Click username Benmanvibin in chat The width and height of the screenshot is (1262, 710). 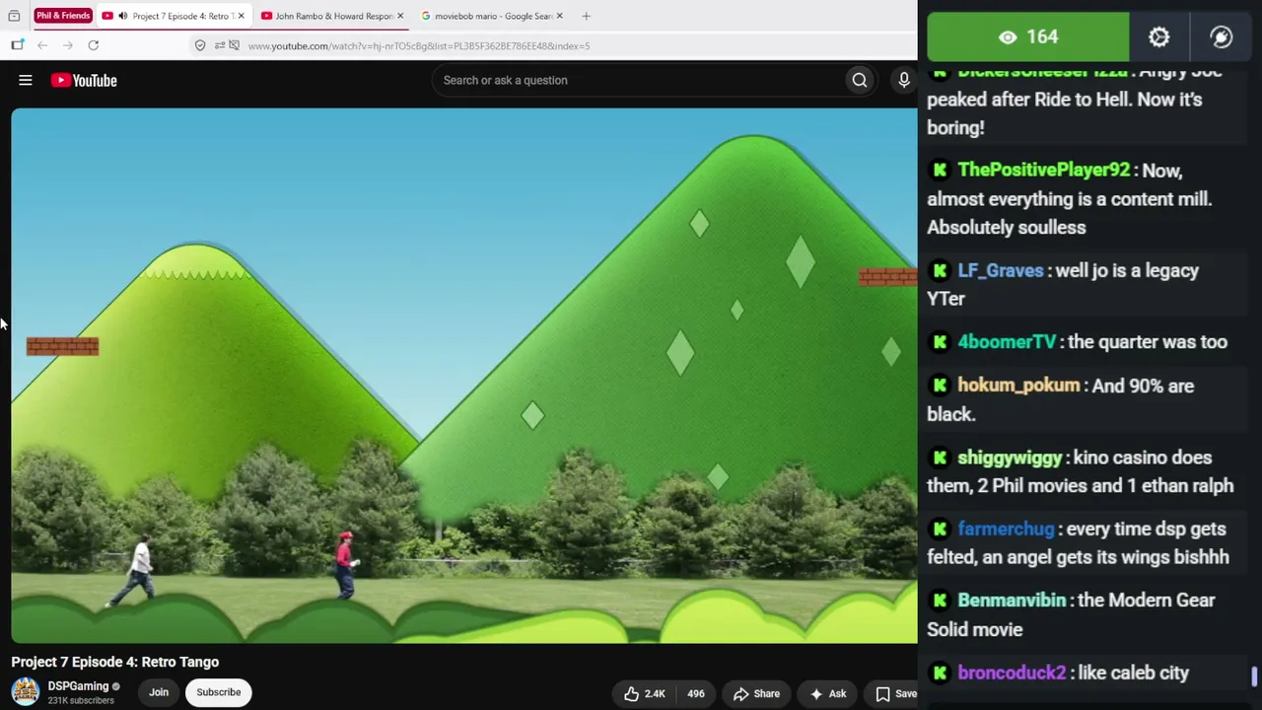(x=1012, y=601)
